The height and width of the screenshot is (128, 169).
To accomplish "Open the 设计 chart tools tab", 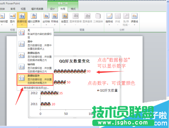I will (52, 9).
